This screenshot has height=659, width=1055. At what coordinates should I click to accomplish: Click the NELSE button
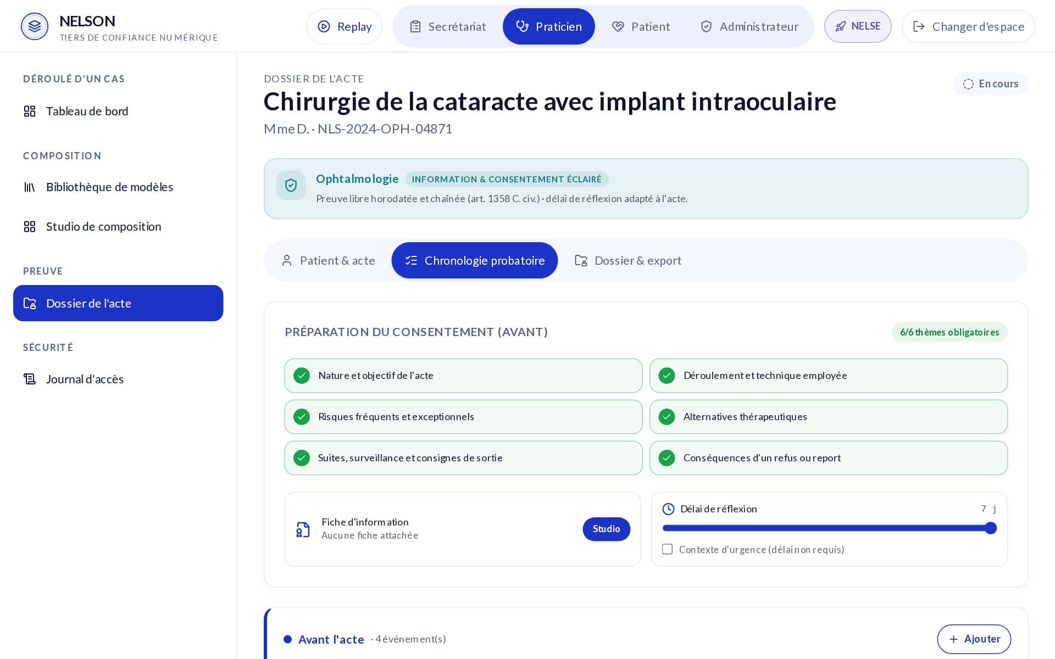point(858,26)
